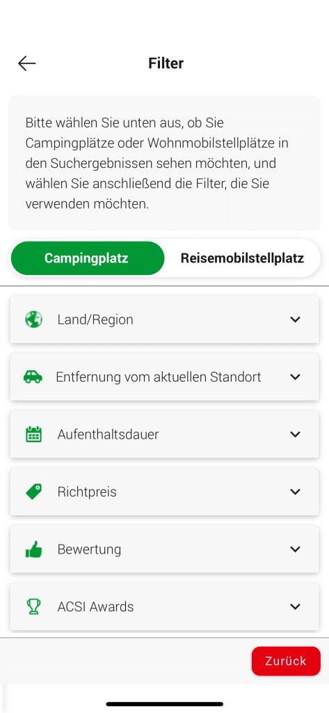Expand the Land/Region chevron
The width and height of the screenshot is (329, 713).
tap(296, 319)
